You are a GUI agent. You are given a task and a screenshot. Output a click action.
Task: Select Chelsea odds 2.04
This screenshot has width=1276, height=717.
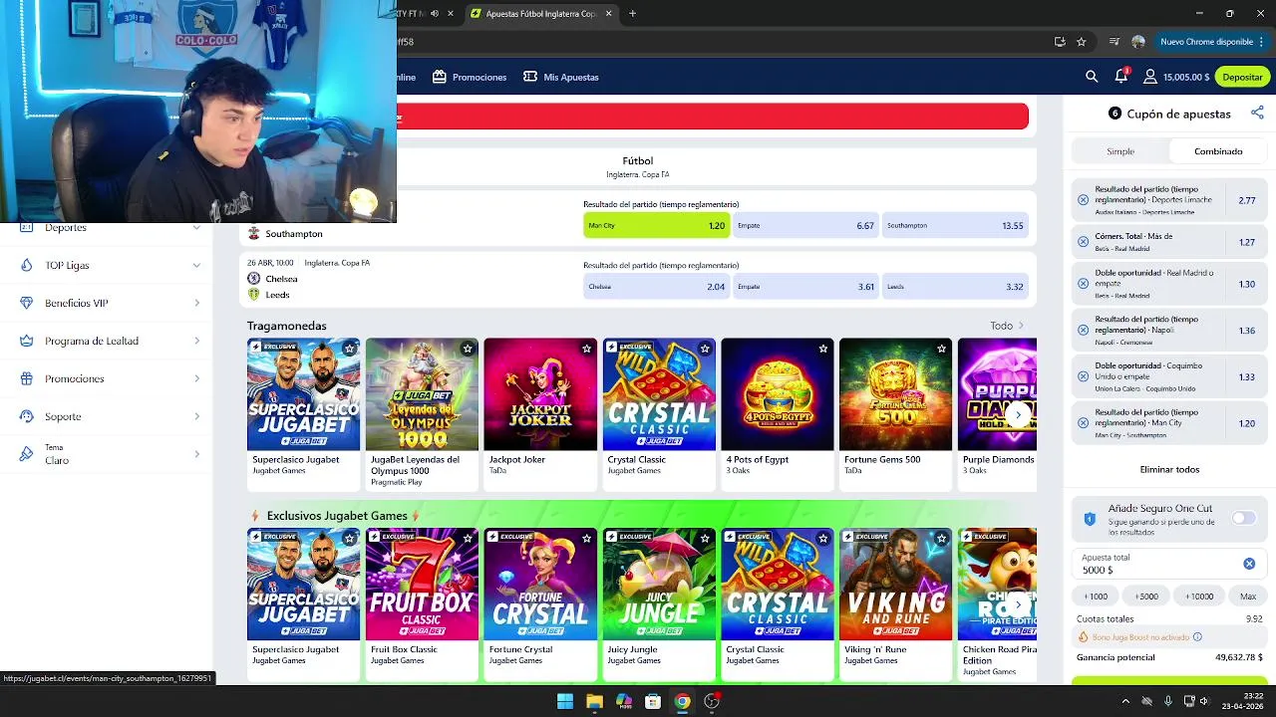click(656, 286)
